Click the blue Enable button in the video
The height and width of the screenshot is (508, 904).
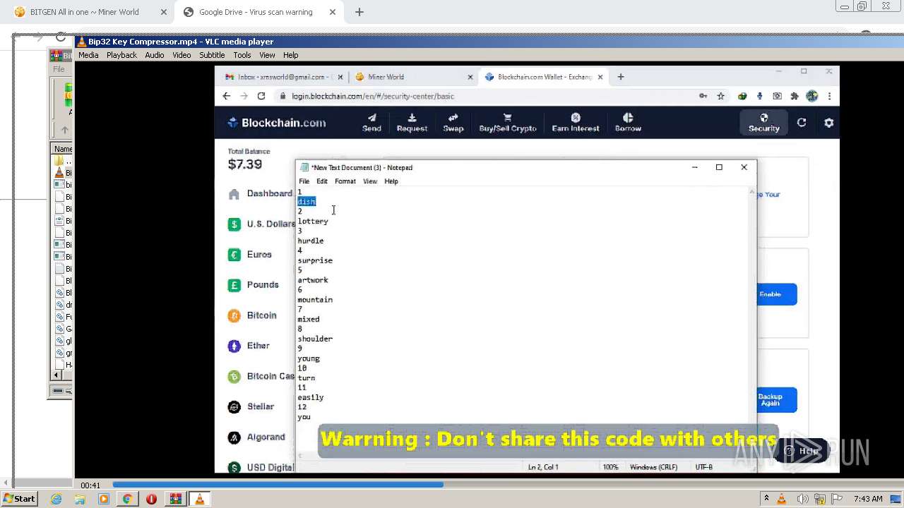pyautogui.click(x=777, y=294)
